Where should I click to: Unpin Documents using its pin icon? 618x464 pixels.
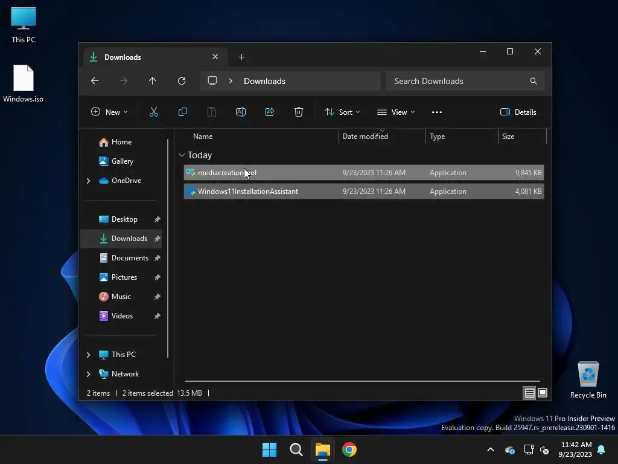pyautogui.click(x=158, y=258)
